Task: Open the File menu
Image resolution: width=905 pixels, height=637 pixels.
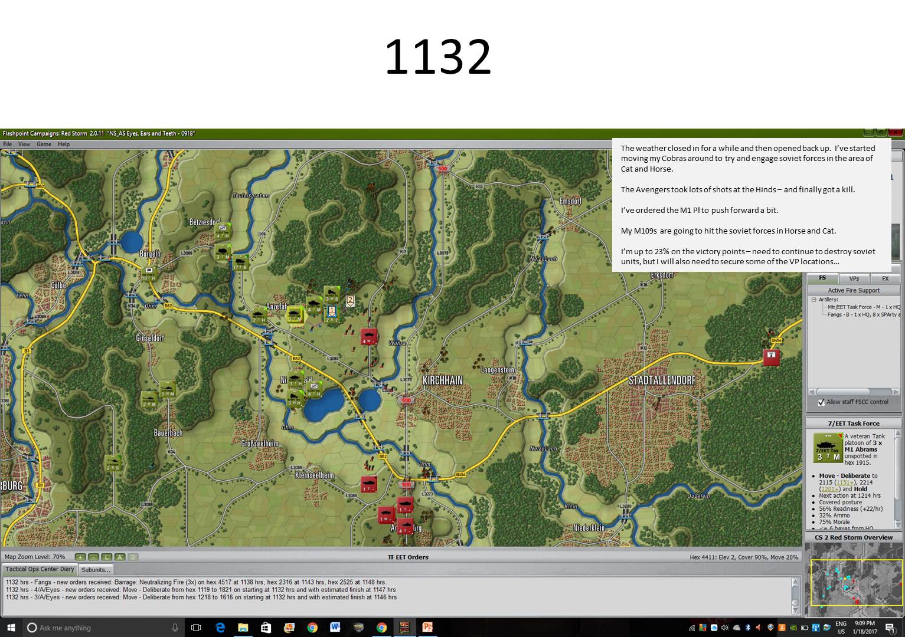Action: click(8, 144)
